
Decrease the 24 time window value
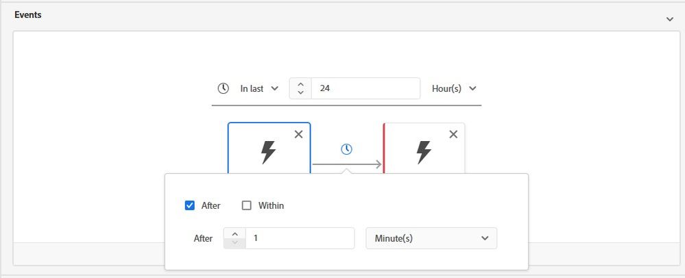pyautogui.click(x=301, y=93)
